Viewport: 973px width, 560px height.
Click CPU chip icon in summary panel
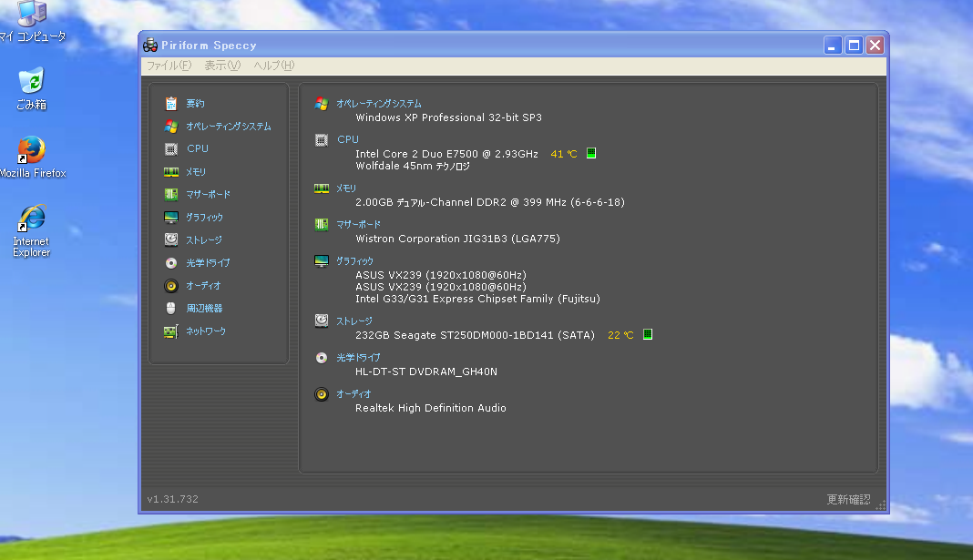tap(322, 140)
